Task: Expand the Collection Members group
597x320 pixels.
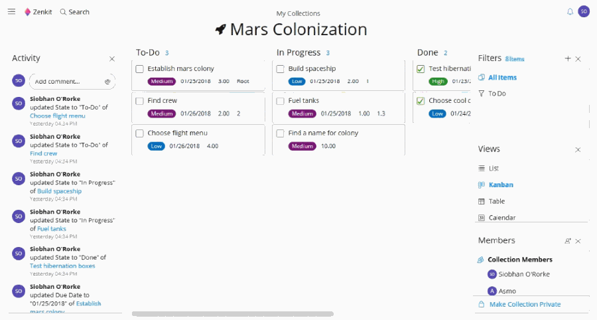Action: (x=515, y=260)
